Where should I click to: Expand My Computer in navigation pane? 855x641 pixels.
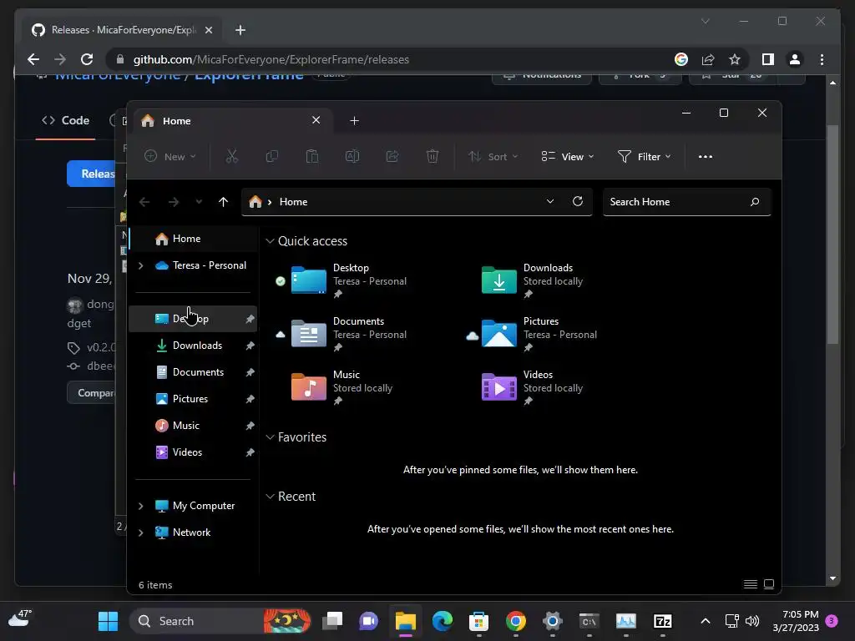(140, 506)
